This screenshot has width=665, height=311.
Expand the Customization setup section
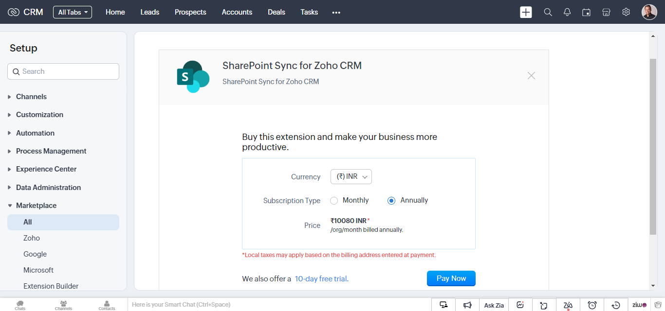(x=39, y=115)
